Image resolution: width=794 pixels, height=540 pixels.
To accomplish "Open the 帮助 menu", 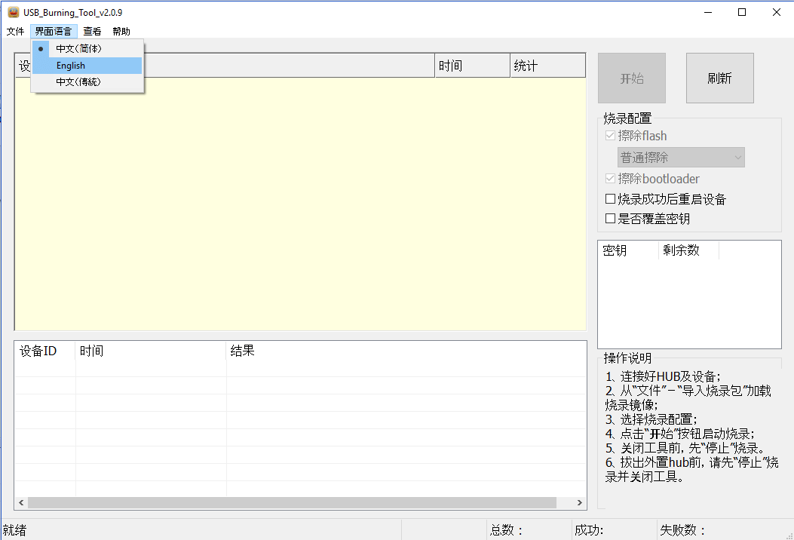I will coord(121,32).
